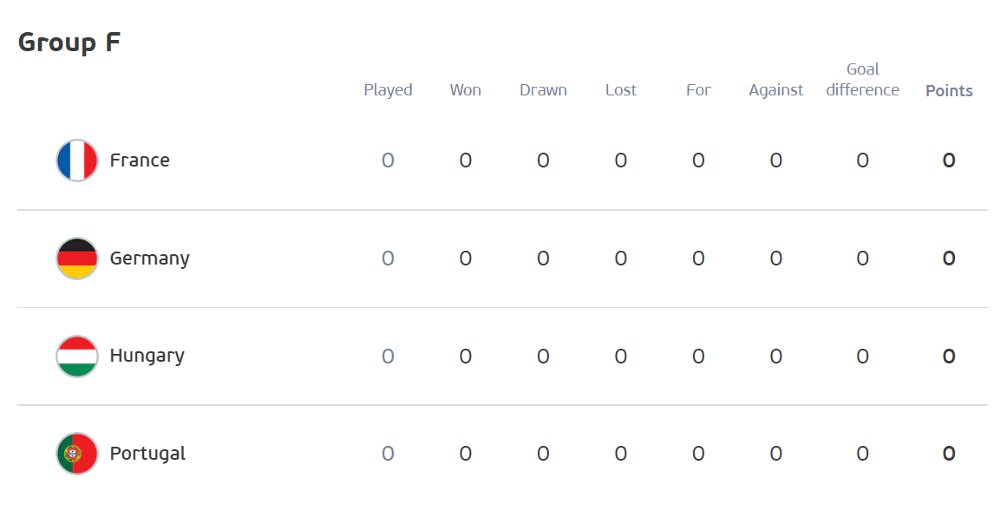Viewport: 1007px width, 517px height.
Task: Click the Portugal flag icon
Action: (77, 454)
